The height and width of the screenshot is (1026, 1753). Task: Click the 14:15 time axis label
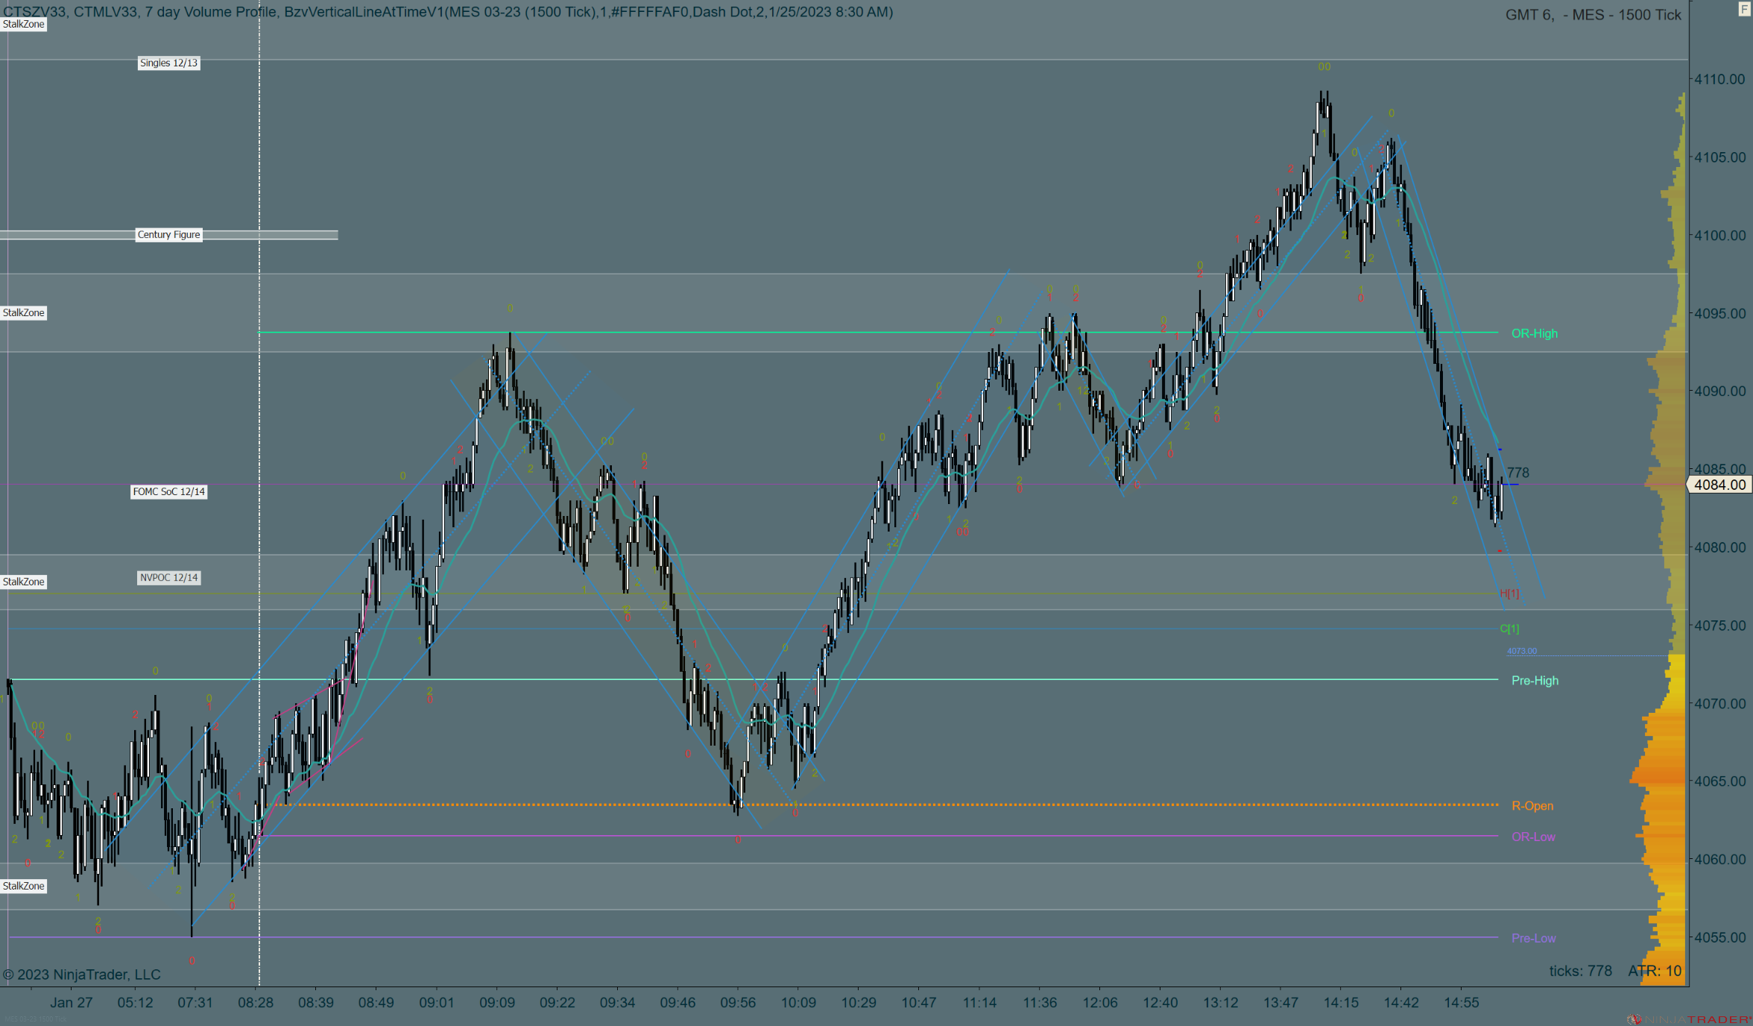1342,1003
